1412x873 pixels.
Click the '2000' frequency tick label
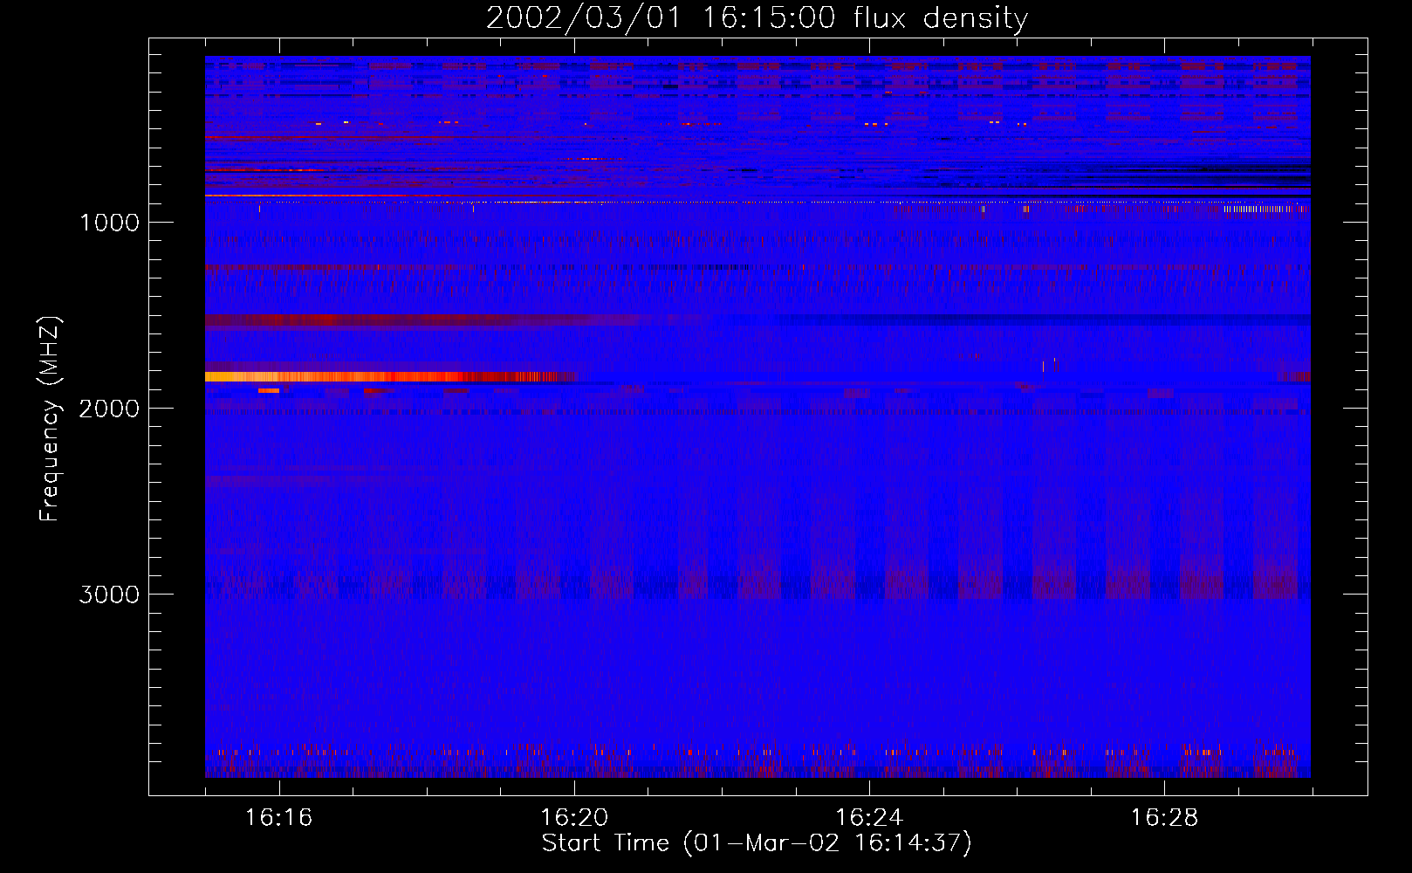[109, 409]
